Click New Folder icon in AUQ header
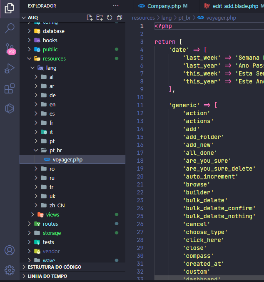 coord(100,18)
